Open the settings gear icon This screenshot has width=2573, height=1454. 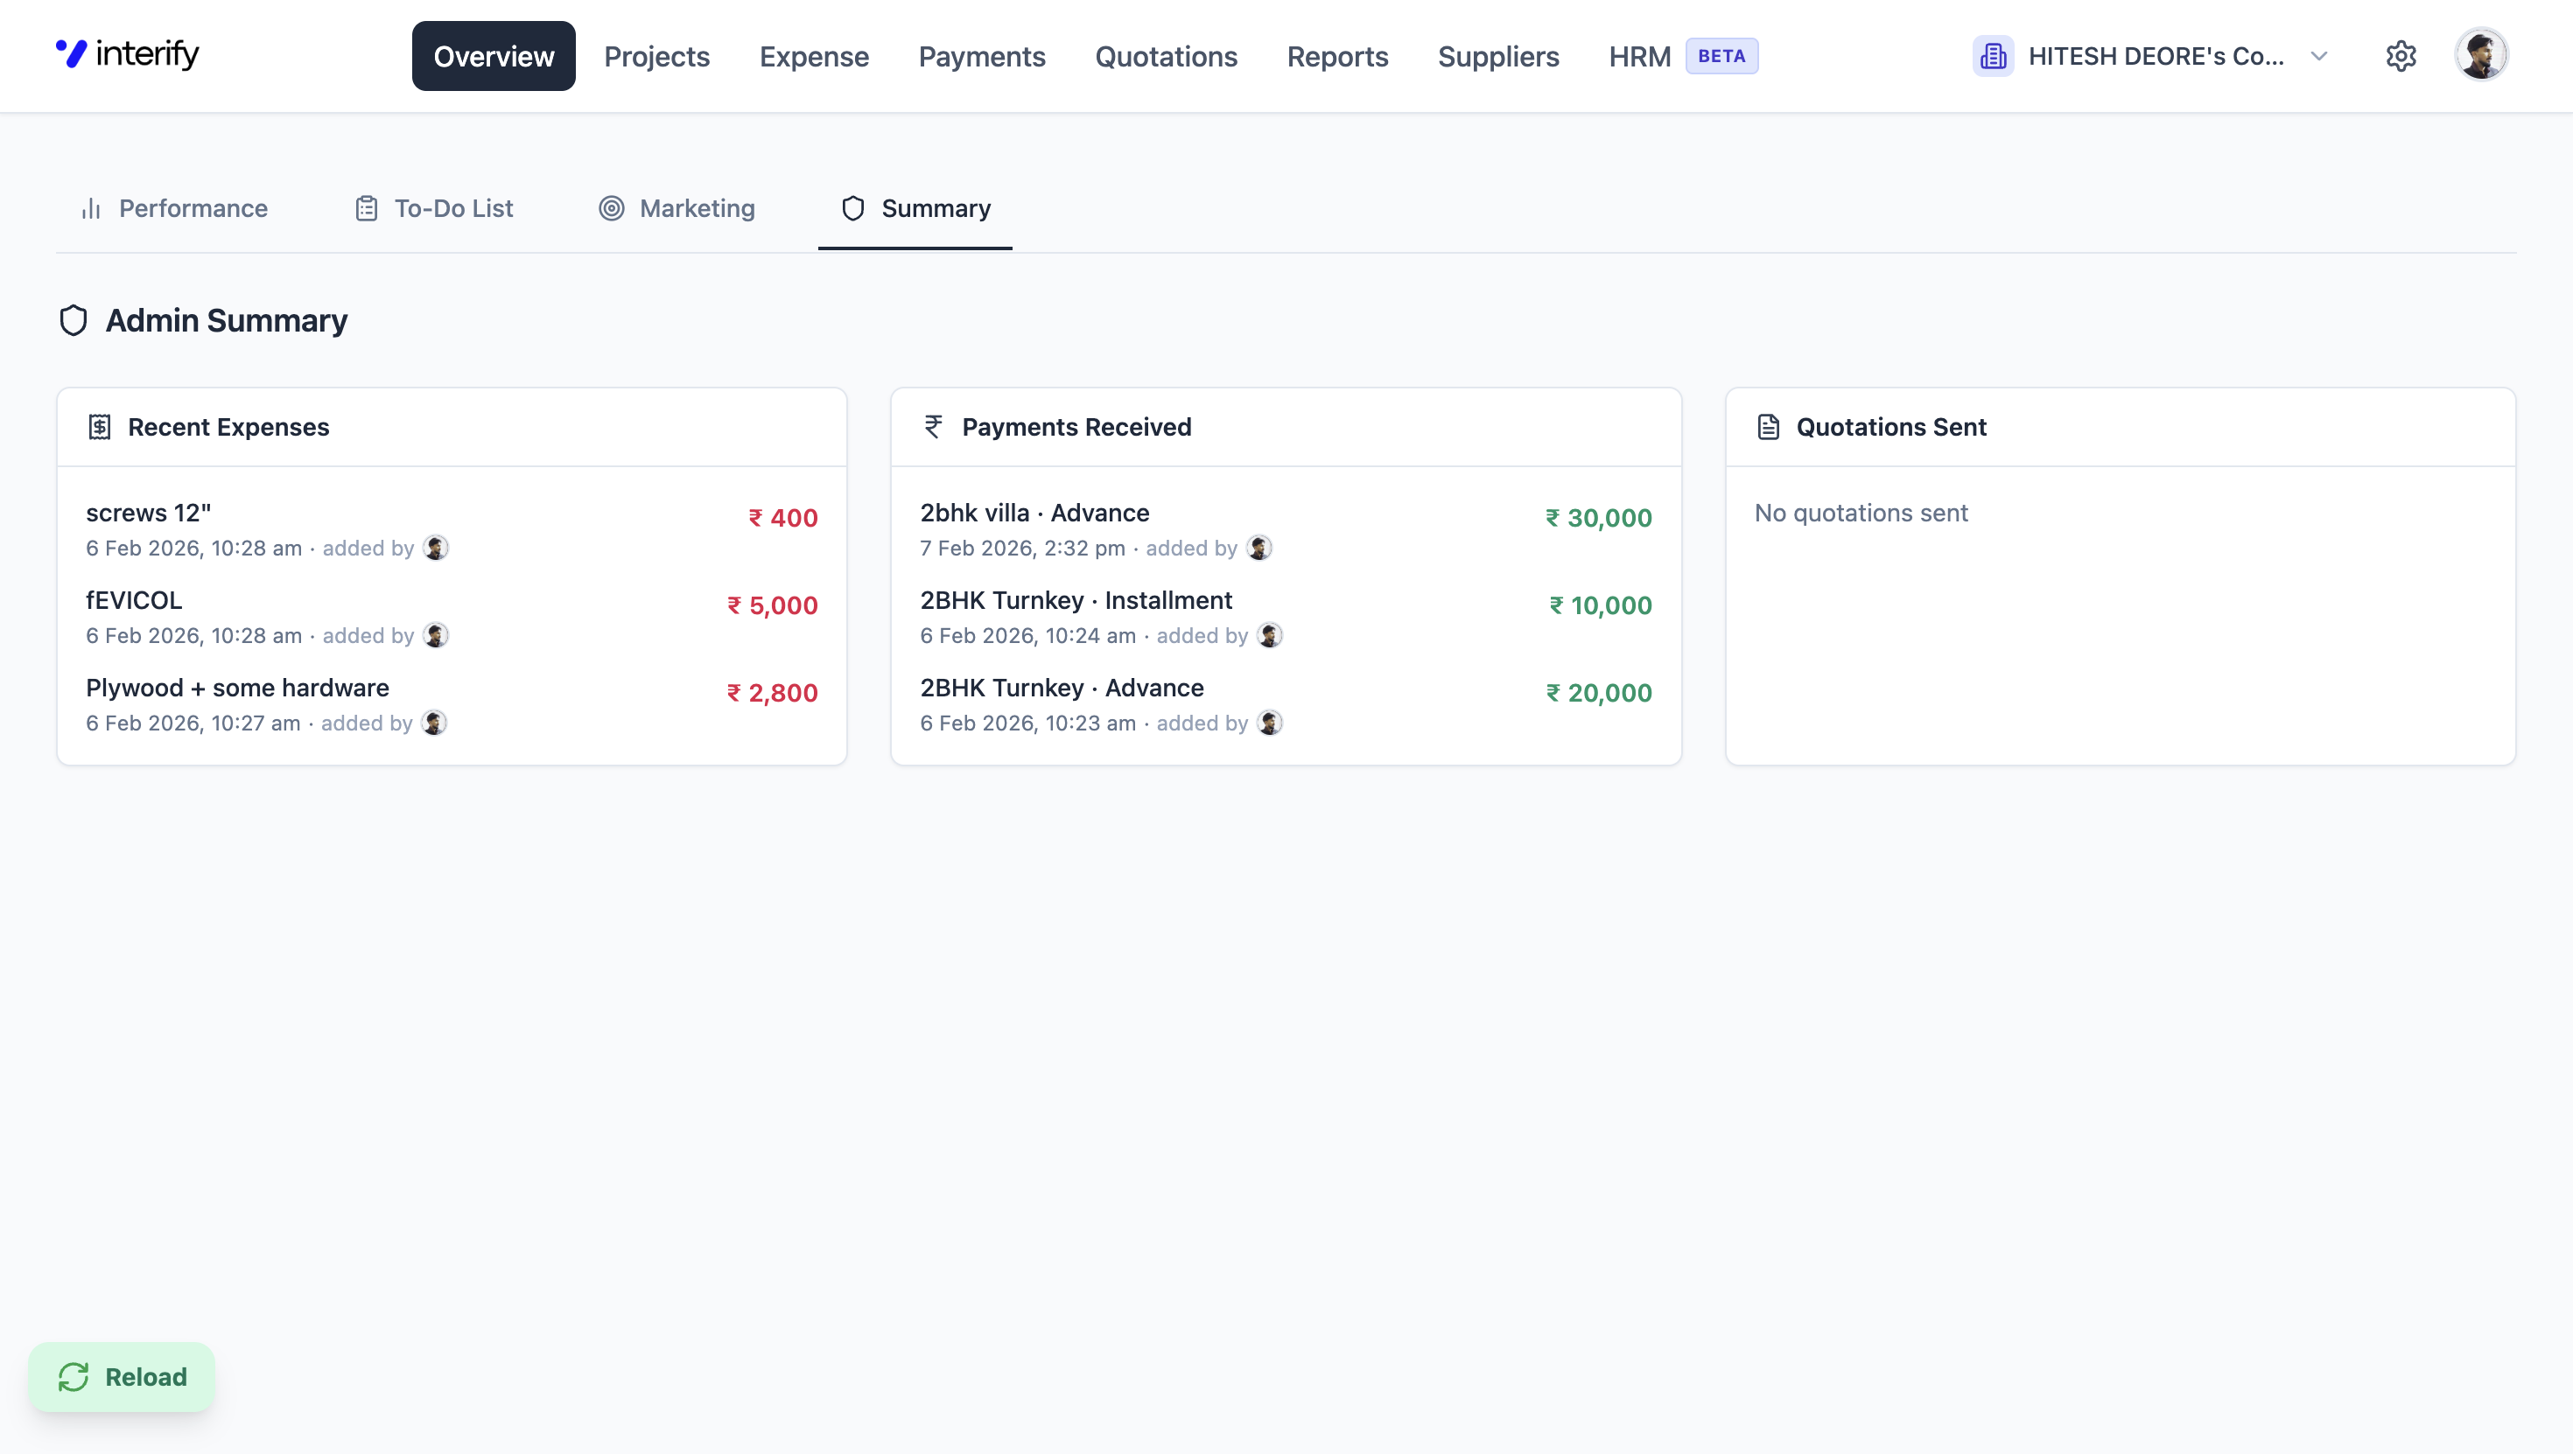tap(2401, 56)
